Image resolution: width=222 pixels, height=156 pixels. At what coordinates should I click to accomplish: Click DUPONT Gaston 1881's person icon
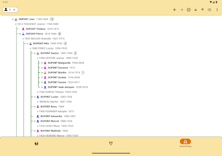(x=38, y=53)
